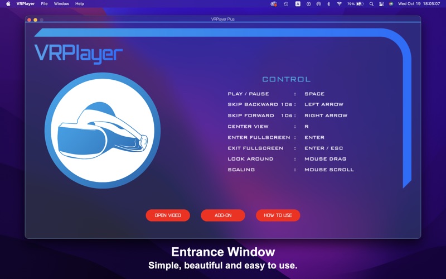Click the Siri icon in menu bar

[391, 4]
